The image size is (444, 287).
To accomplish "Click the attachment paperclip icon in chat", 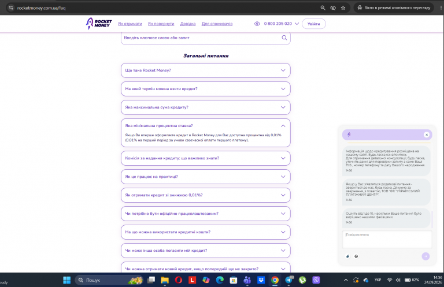I will click(347, 256).
